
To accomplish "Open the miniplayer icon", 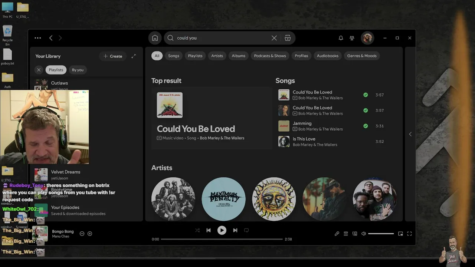I will click(x=400, y=234).
